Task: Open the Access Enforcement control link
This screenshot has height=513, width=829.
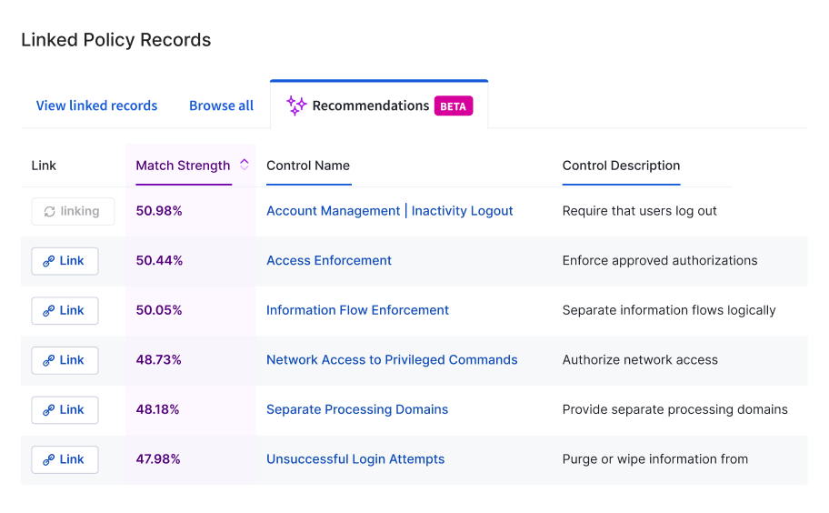Action: pyautogui.click(x=329, y=261)
